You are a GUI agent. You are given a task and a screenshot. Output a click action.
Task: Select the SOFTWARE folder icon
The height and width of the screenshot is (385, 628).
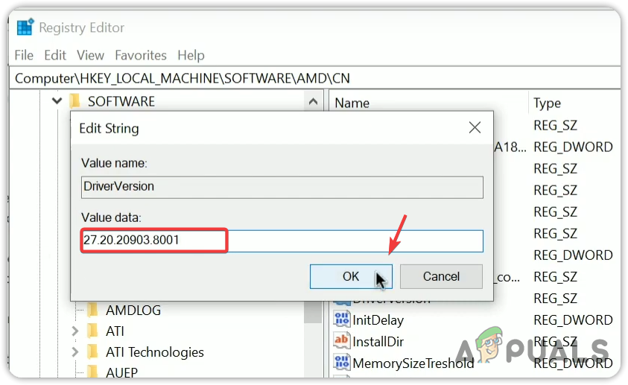coord(74,101)
